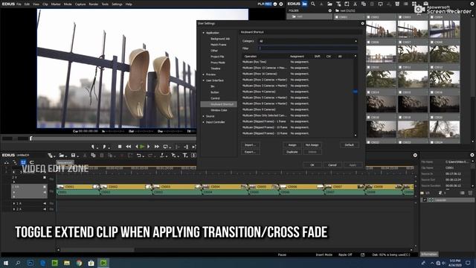Select the C0002 thumbnail in the bin
The image size is (476, 268).
pos(381,29)
